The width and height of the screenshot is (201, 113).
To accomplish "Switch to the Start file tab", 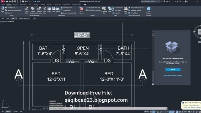I will pyautogui.click(x=8, y=18).
